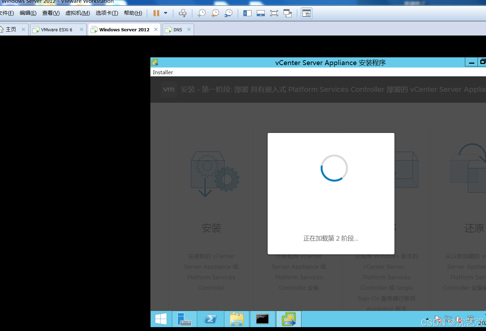Click the send Ctrl+Alt+Del toolbar icon

click(182, 13)
